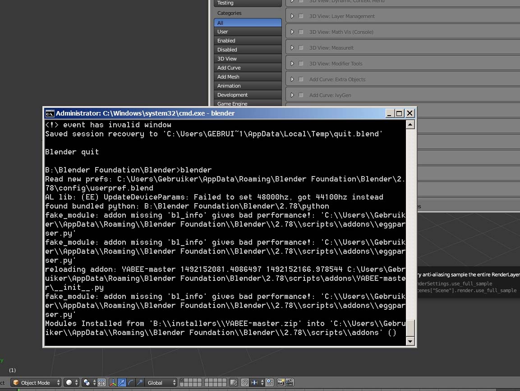Viewport: 520px width, 391px height.
Task: Click 'AL lib: (EE) UpdateDeviceParams' console line
Action: (214, 197)
